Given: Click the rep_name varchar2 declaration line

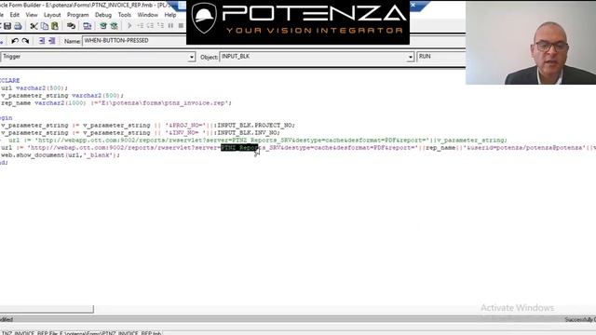Looking at the screenshot, I should [x=115, y=103].
